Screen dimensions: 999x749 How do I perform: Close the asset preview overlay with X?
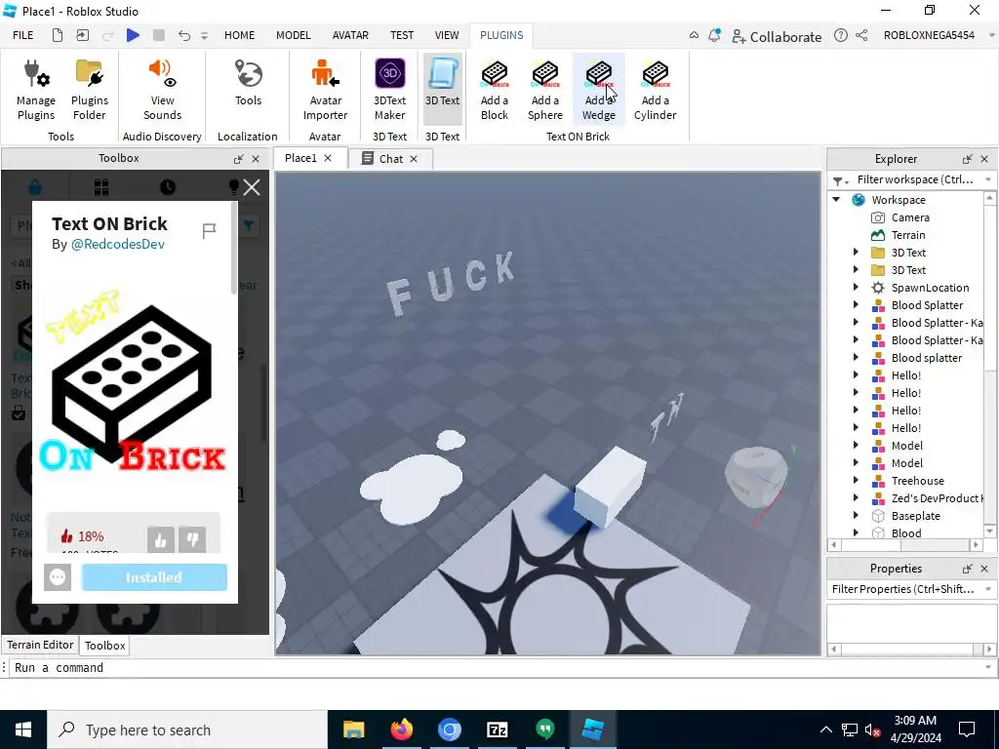click(x=252, y=187)
